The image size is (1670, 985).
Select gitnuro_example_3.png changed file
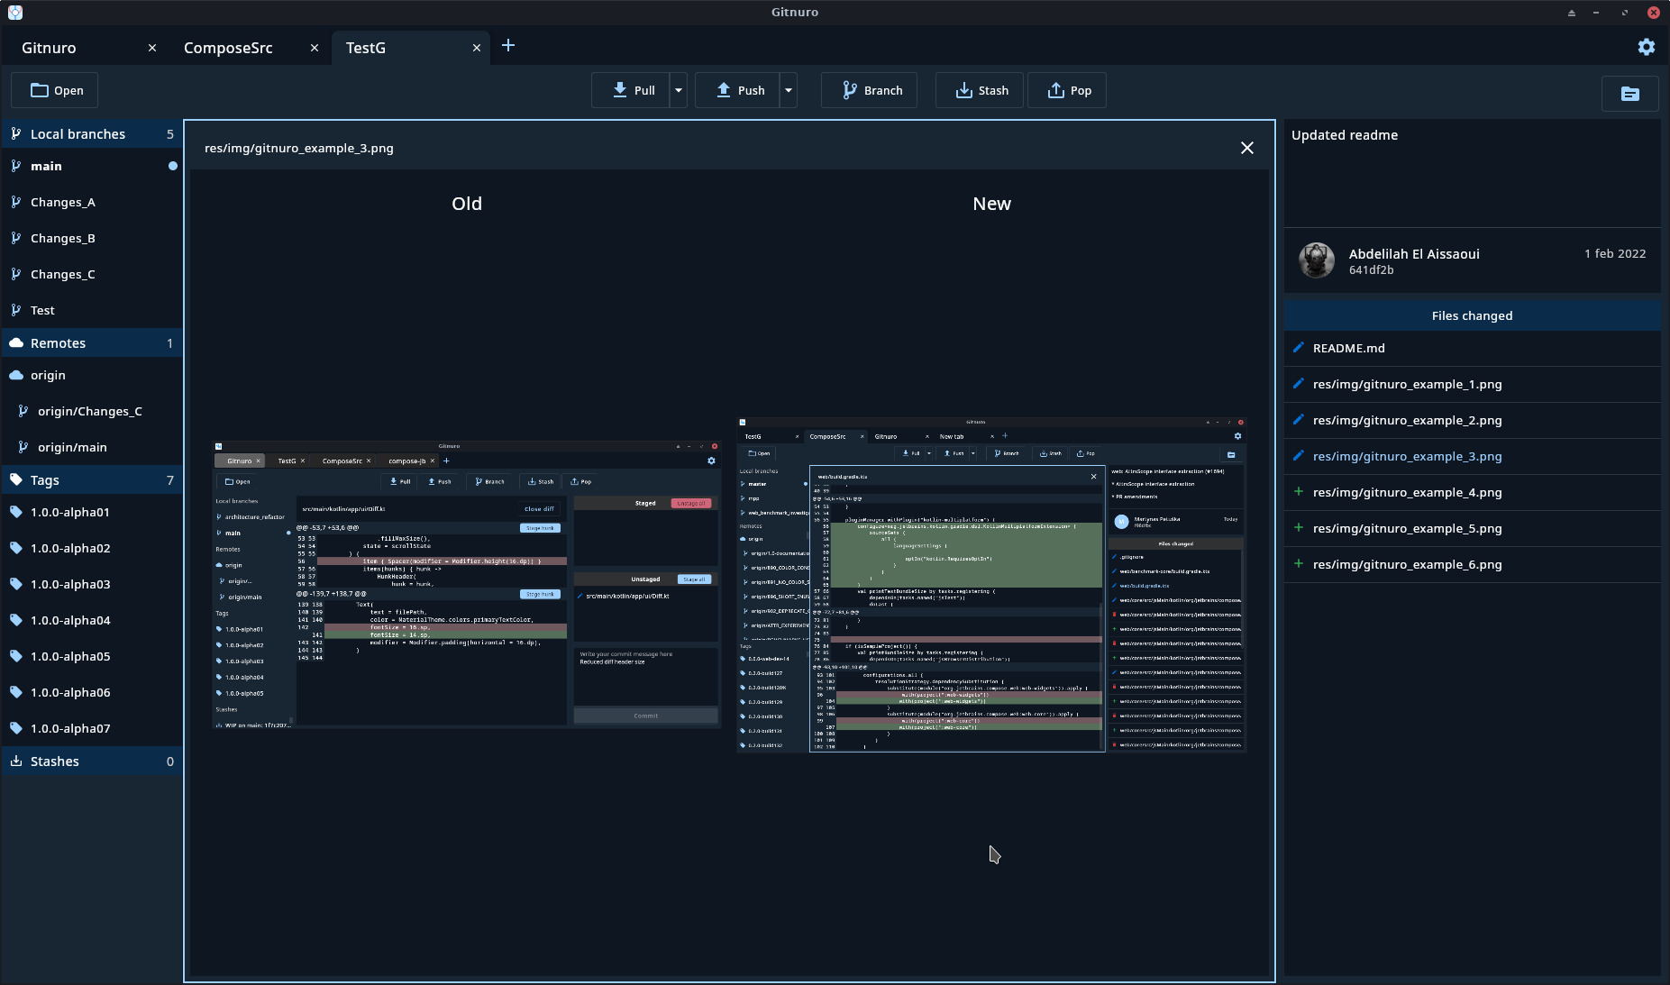pos(1472,456)
